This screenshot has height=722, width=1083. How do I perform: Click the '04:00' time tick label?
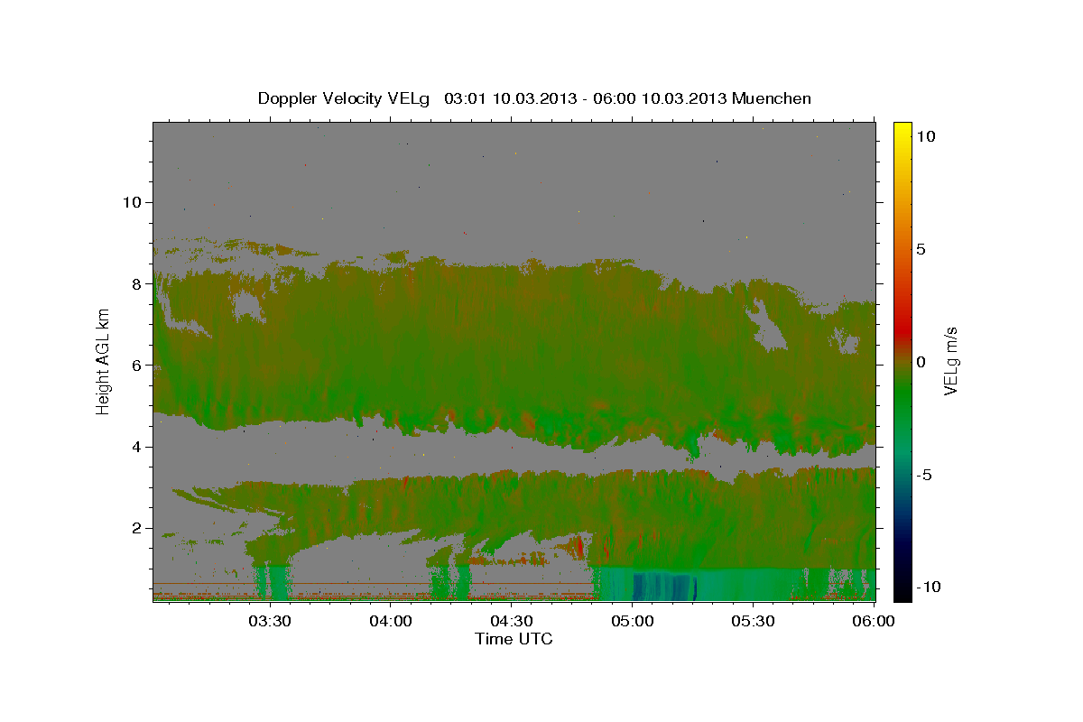pyautogui.click(x=391, y=621)
